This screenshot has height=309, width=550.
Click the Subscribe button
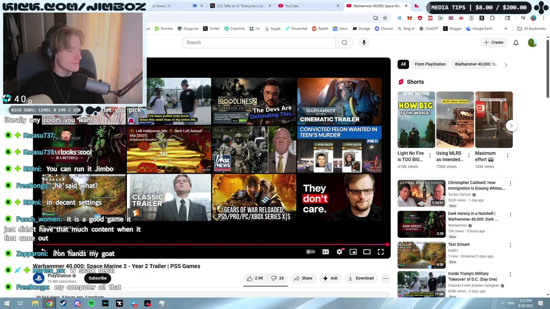(98, 278)
